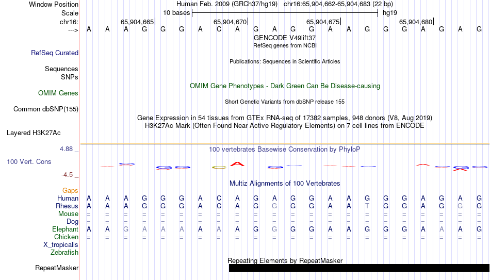Click the RepeatMasker track label
This screenshot has height=280, width=490.
[57, 268]
